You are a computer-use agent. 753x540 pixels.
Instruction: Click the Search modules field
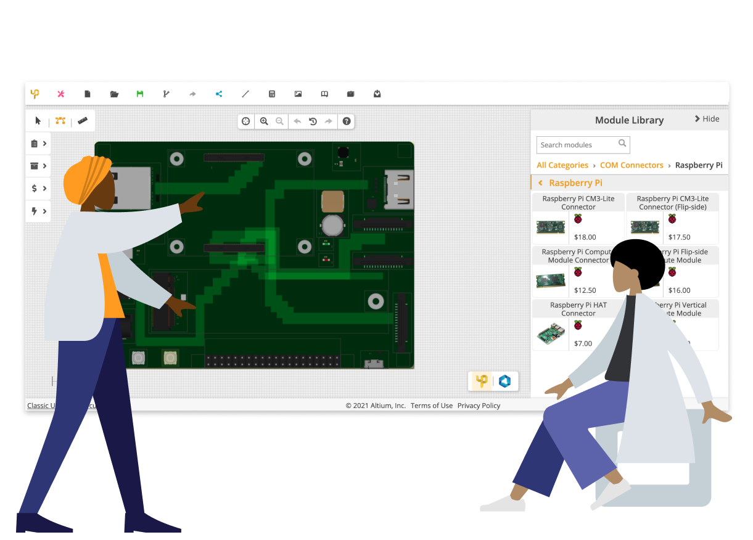coord(583,145)
